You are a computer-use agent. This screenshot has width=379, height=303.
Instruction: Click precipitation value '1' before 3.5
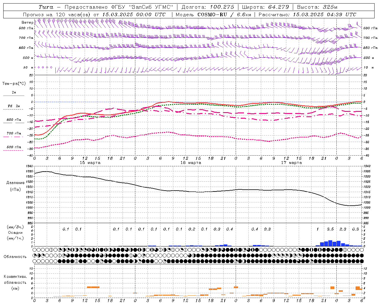318,229
